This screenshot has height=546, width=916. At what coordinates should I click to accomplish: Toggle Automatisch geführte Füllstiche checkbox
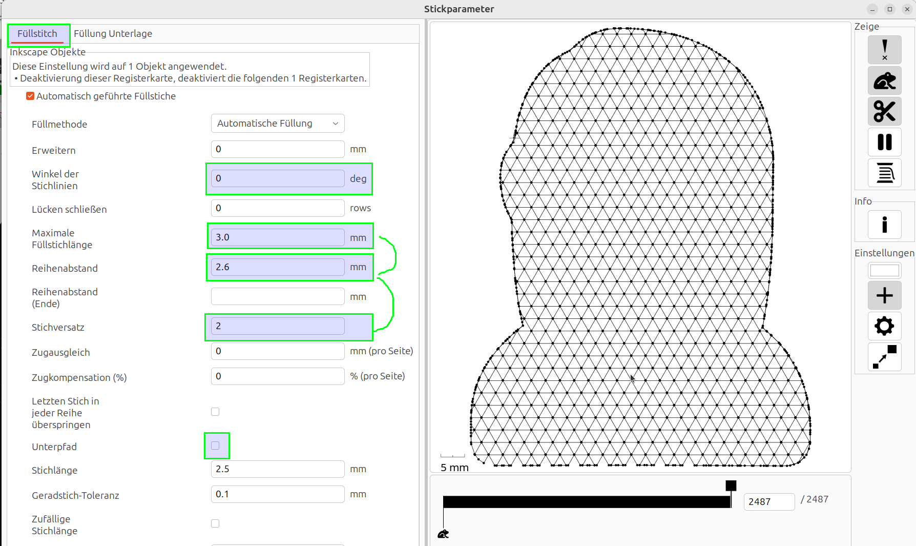tap(30, 96)
